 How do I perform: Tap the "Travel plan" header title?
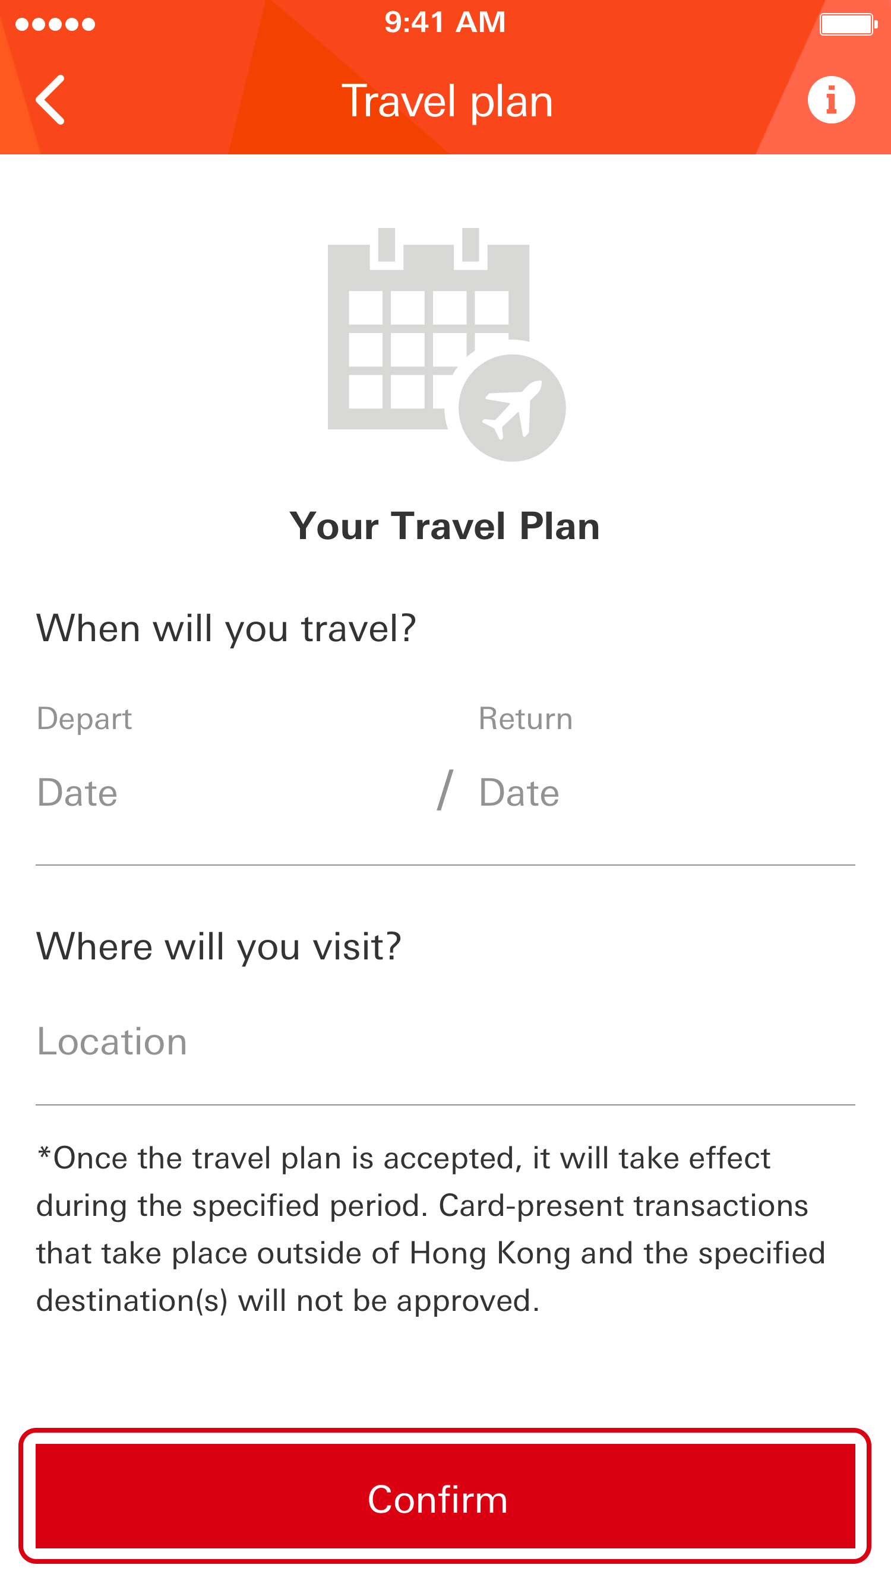point(447,101)
